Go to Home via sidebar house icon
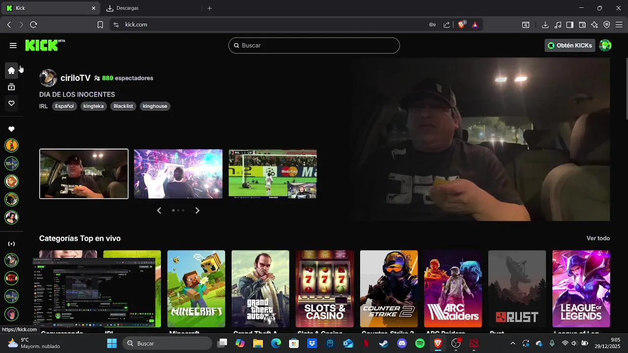Screen dimensions: 628x353 coord(11,70)
